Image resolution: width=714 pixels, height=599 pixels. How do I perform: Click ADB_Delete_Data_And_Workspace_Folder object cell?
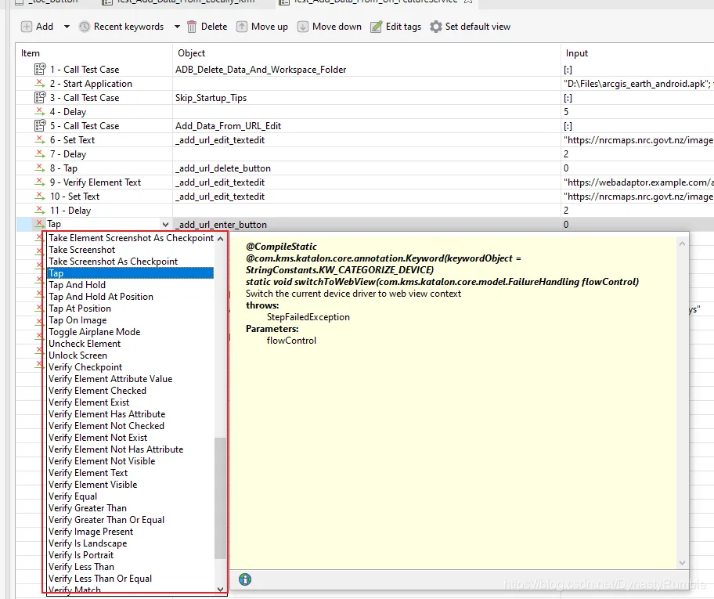click(x=366, y=69)
